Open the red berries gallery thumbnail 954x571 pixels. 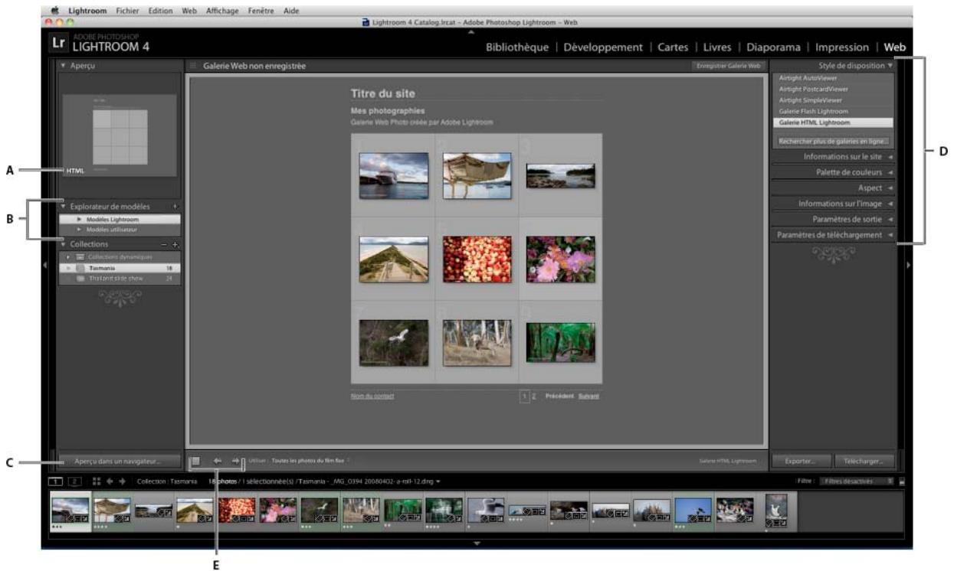coord(477,259)
